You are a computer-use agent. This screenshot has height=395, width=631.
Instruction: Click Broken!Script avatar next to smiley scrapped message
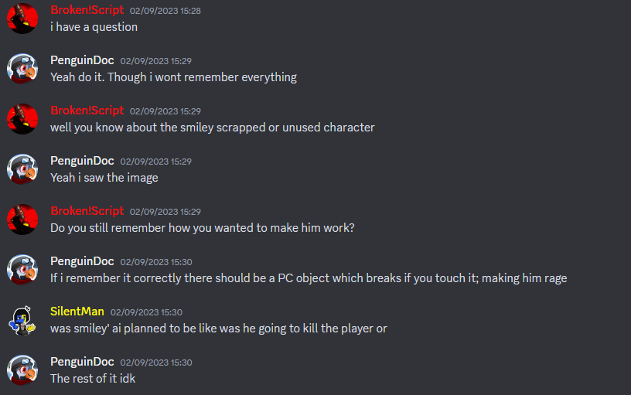[x=22, y=119]
